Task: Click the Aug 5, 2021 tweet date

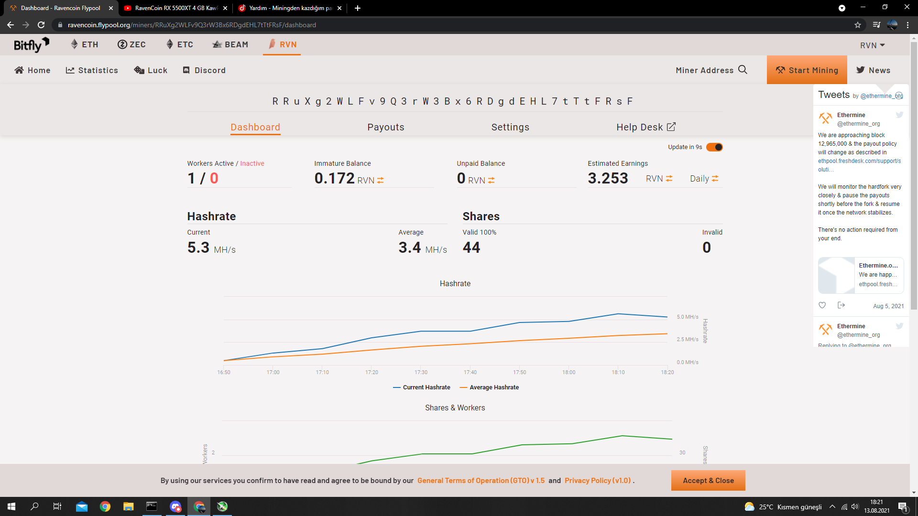Action: pos(888,306)
